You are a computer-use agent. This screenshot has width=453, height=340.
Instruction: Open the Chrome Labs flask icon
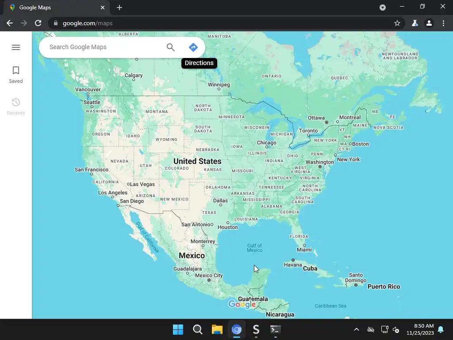pos(415,23)
